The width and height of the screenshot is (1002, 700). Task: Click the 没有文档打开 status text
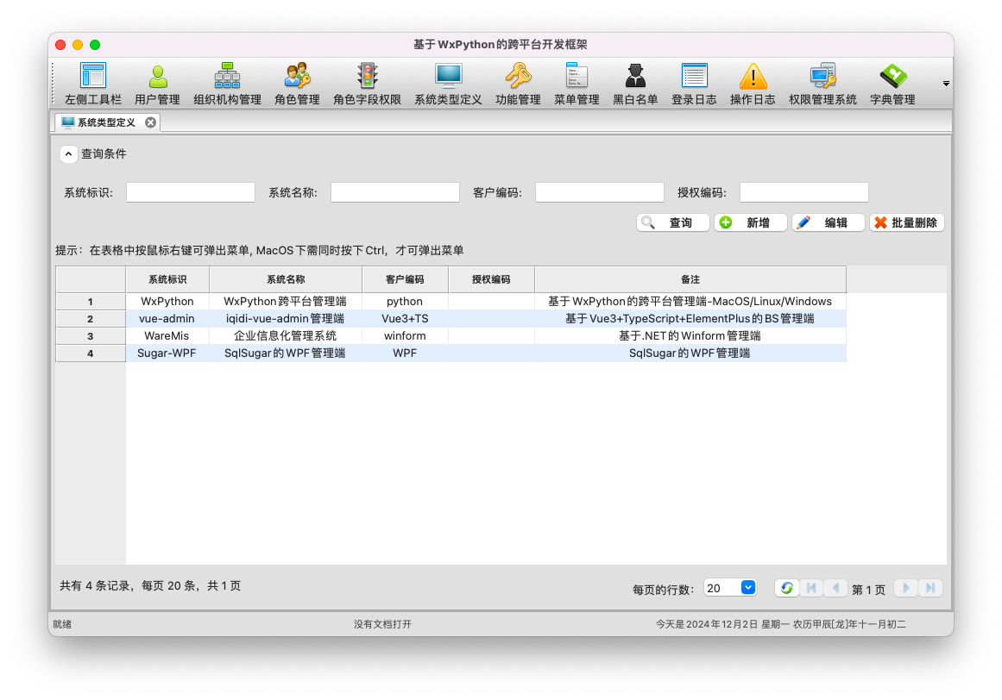coord(383,624)
